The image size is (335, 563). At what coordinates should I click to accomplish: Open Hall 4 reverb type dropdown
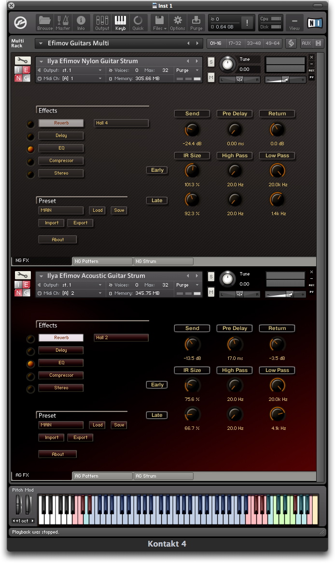121,123
